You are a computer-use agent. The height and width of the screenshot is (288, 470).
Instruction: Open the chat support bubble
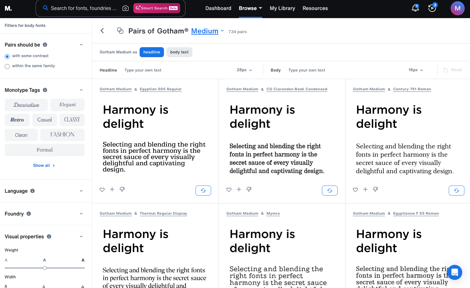click(454, 272)
